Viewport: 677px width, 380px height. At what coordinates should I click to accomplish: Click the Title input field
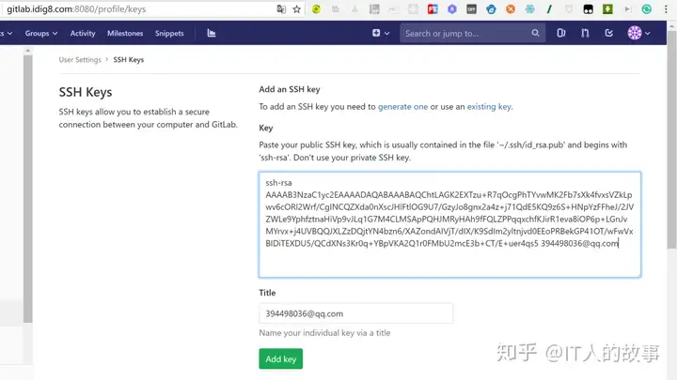pyautogui.click(x=355, y=313)
